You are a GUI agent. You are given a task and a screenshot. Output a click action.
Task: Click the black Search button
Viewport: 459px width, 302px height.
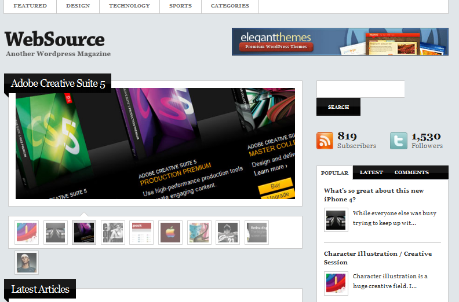point(338,107)
